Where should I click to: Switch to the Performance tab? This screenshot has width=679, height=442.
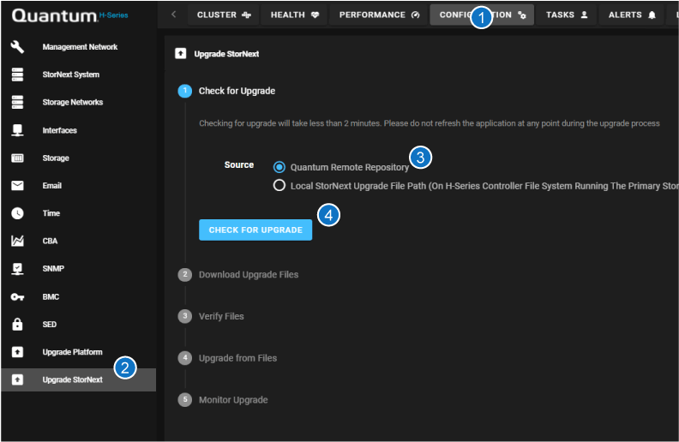(x=379, y=15)
